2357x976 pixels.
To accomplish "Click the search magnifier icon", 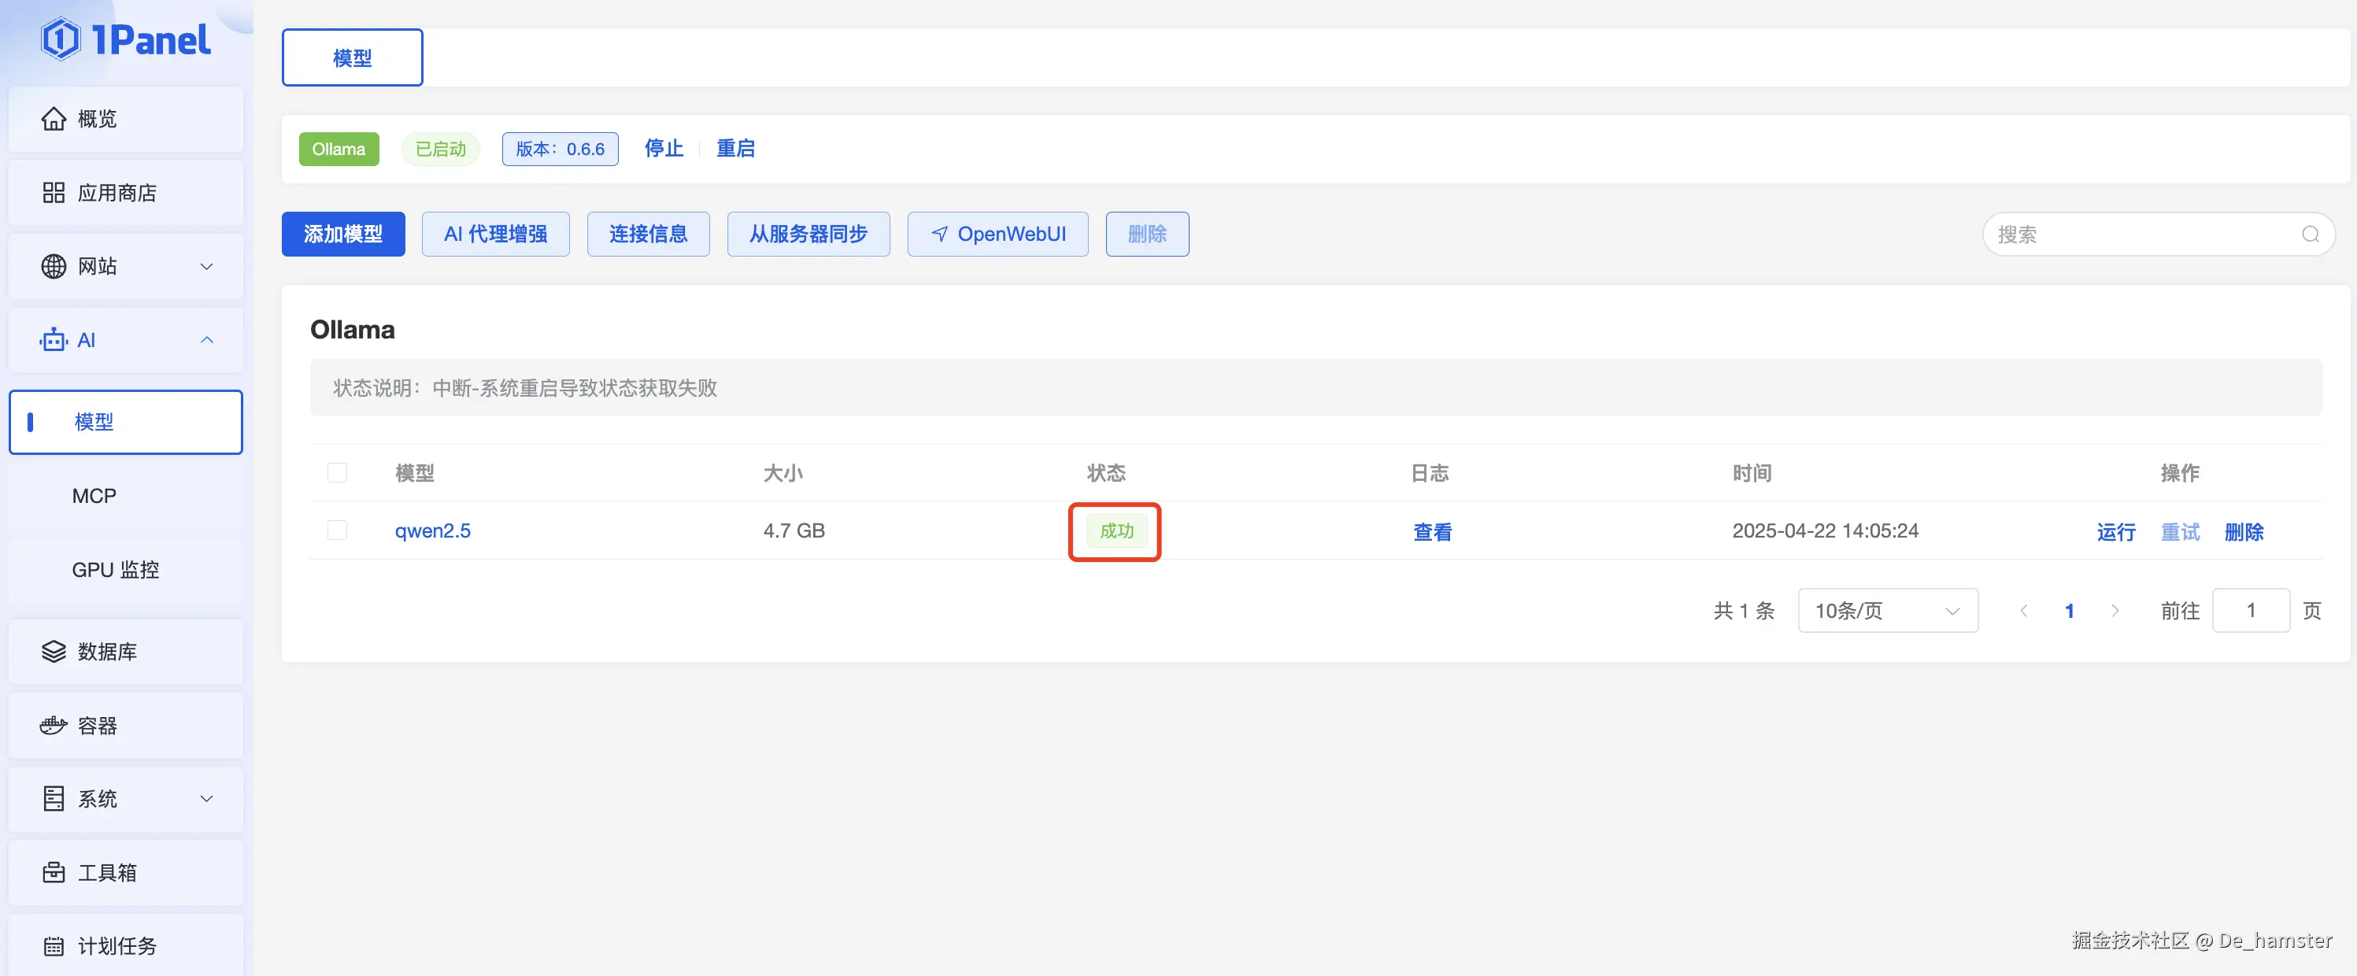I will pos(2310,235).
